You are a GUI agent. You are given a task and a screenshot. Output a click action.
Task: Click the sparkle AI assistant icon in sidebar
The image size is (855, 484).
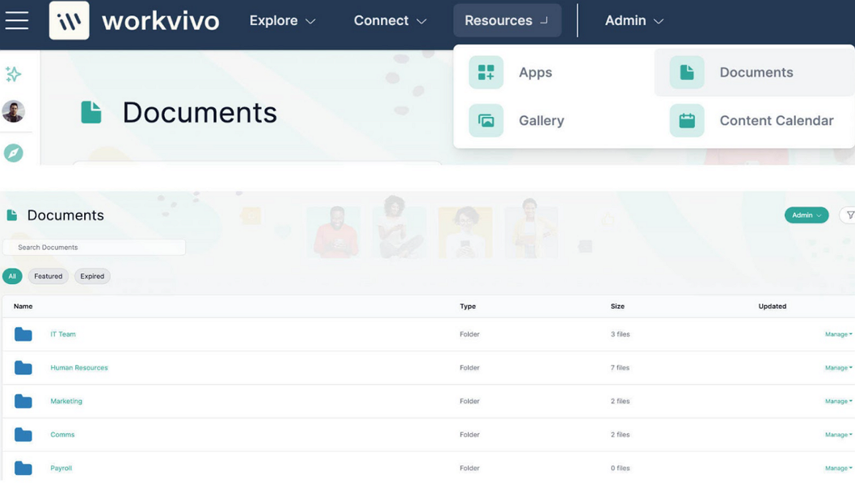tap(14, 74)
